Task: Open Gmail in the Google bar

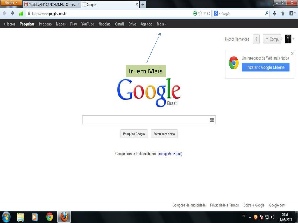Action: tap(119, 24)
